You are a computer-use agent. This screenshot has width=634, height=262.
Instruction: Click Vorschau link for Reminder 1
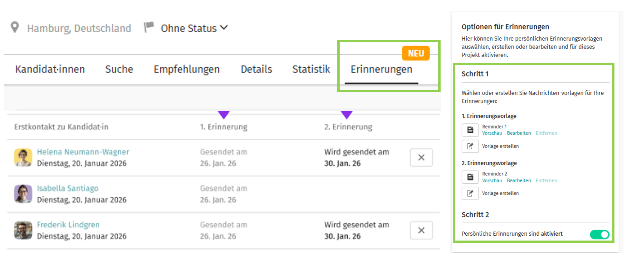(492, 133)
